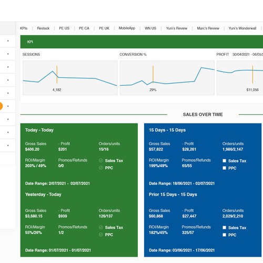Open the KPIs tab
The width and height of the screenshot is (263, 263).
pos(24,28)
